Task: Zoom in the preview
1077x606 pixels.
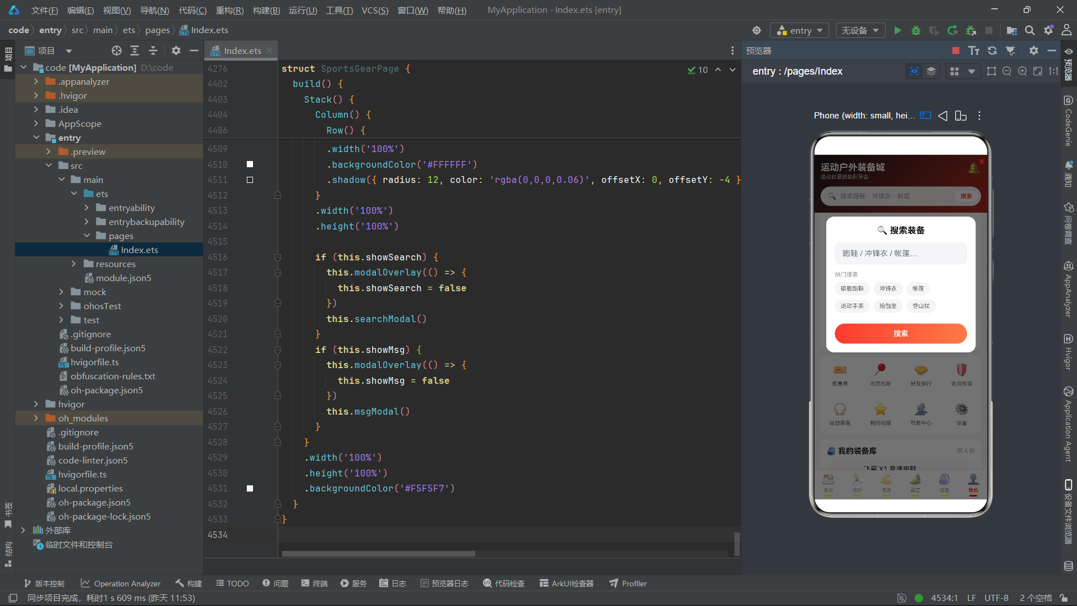Action: tap(1023, 71)
